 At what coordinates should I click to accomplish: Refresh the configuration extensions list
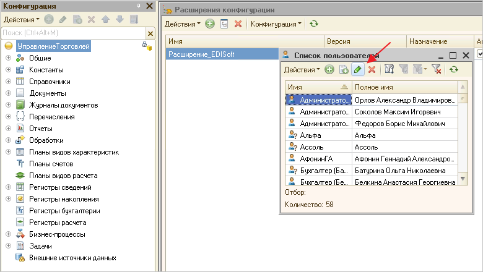[x=314, y=24]
